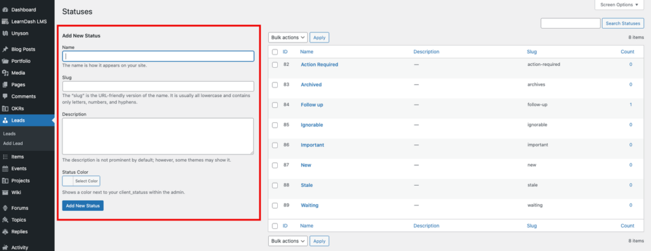Open the Follow up status link

pyautogui.click(x=312, y=105)
